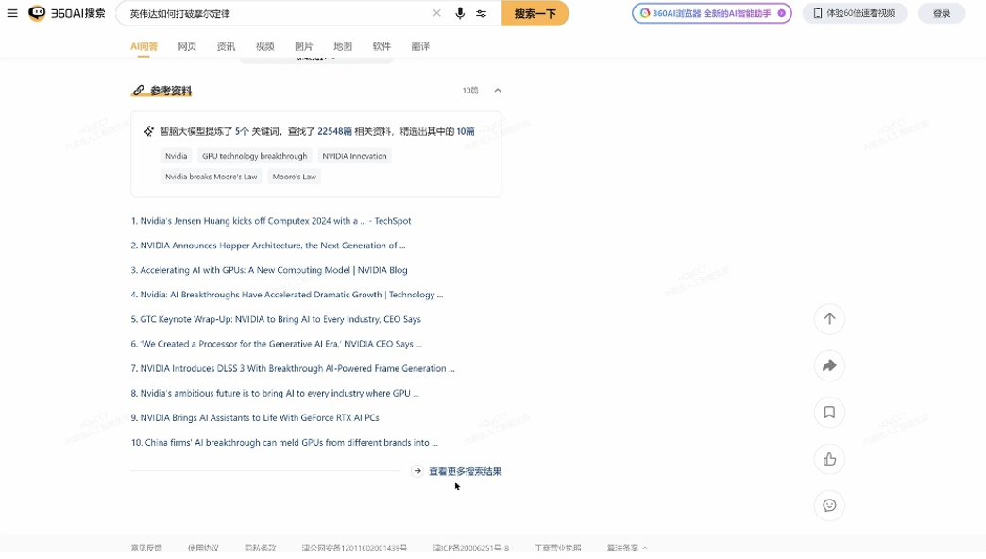Viewport: 986px width, 559px height.
Task: Share this answer using the share icon
Action: tap(829, 365)
